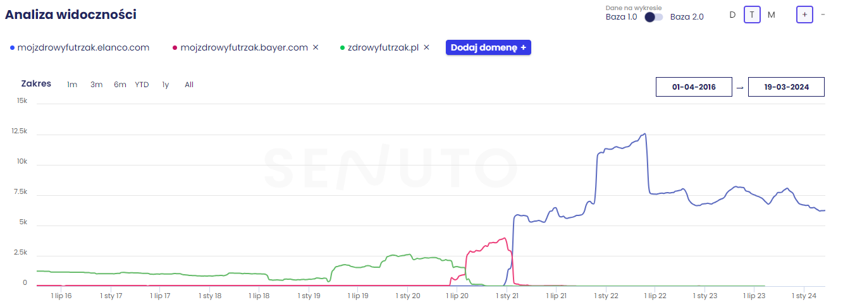Click green dot beside zdrowyfutrzak.pl
This screenshot has width=843, height=307.
point(342,48)
